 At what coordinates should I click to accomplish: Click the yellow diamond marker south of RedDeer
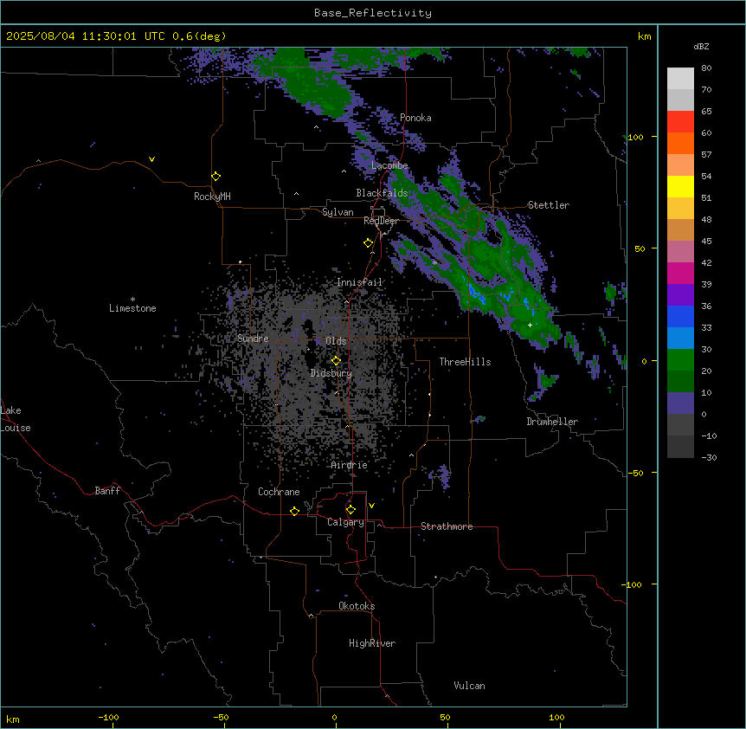click(x=369, y=243)
